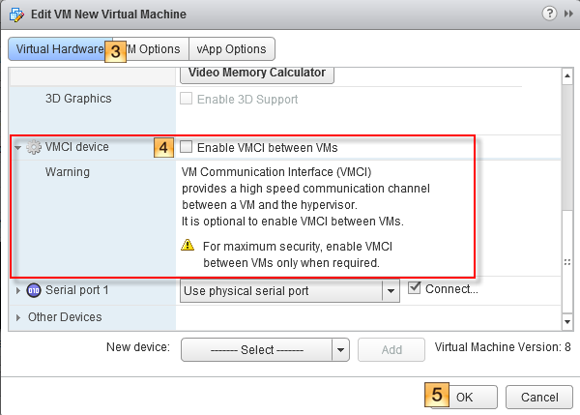The image size is (580, 415).
Task: Click the help question mark icon
Action: (x=549, y=14)
